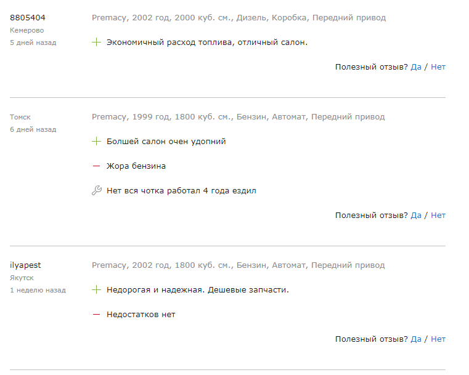
Task: Click green plus icon beside Недорогая и надежная
Action: pos(96,289)
